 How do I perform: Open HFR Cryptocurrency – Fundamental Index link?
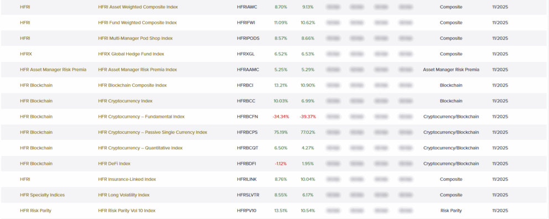pos(141,117)
